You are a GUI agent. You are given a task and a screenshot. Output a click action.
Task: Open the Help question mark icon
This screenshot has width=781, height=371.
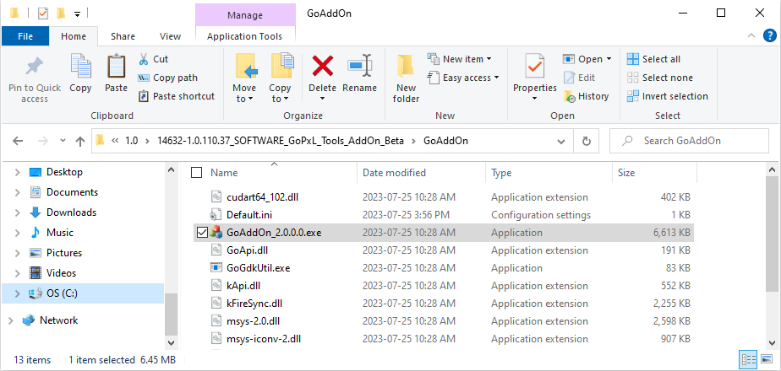coord(770,35)
